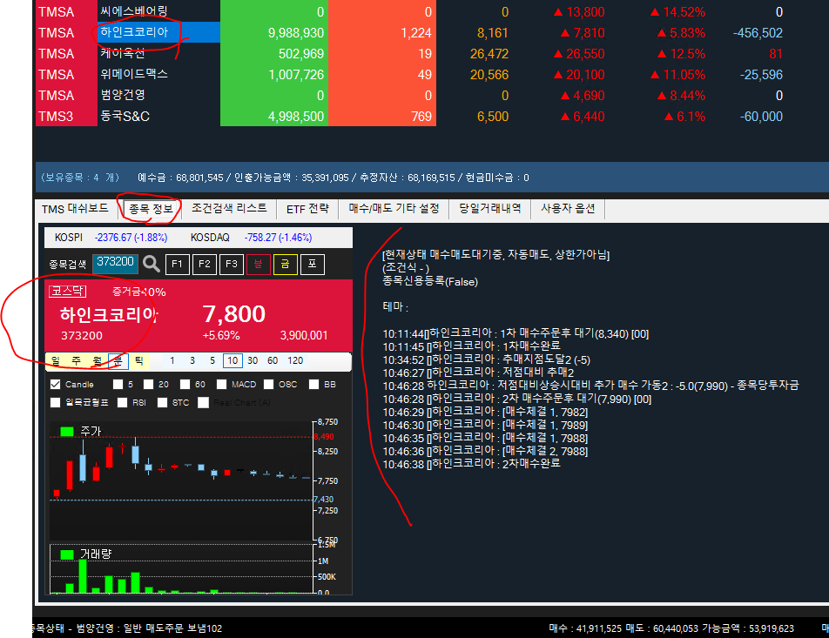Click the green 주가 legend swatch
829x638 pixels.
pyautogui.click(x=66, y=432)
